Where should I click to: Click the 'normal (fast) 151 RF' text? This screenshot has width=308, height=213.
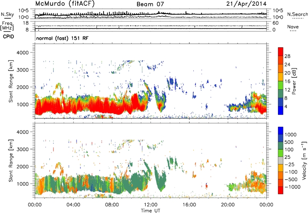[x=62, y=38]
